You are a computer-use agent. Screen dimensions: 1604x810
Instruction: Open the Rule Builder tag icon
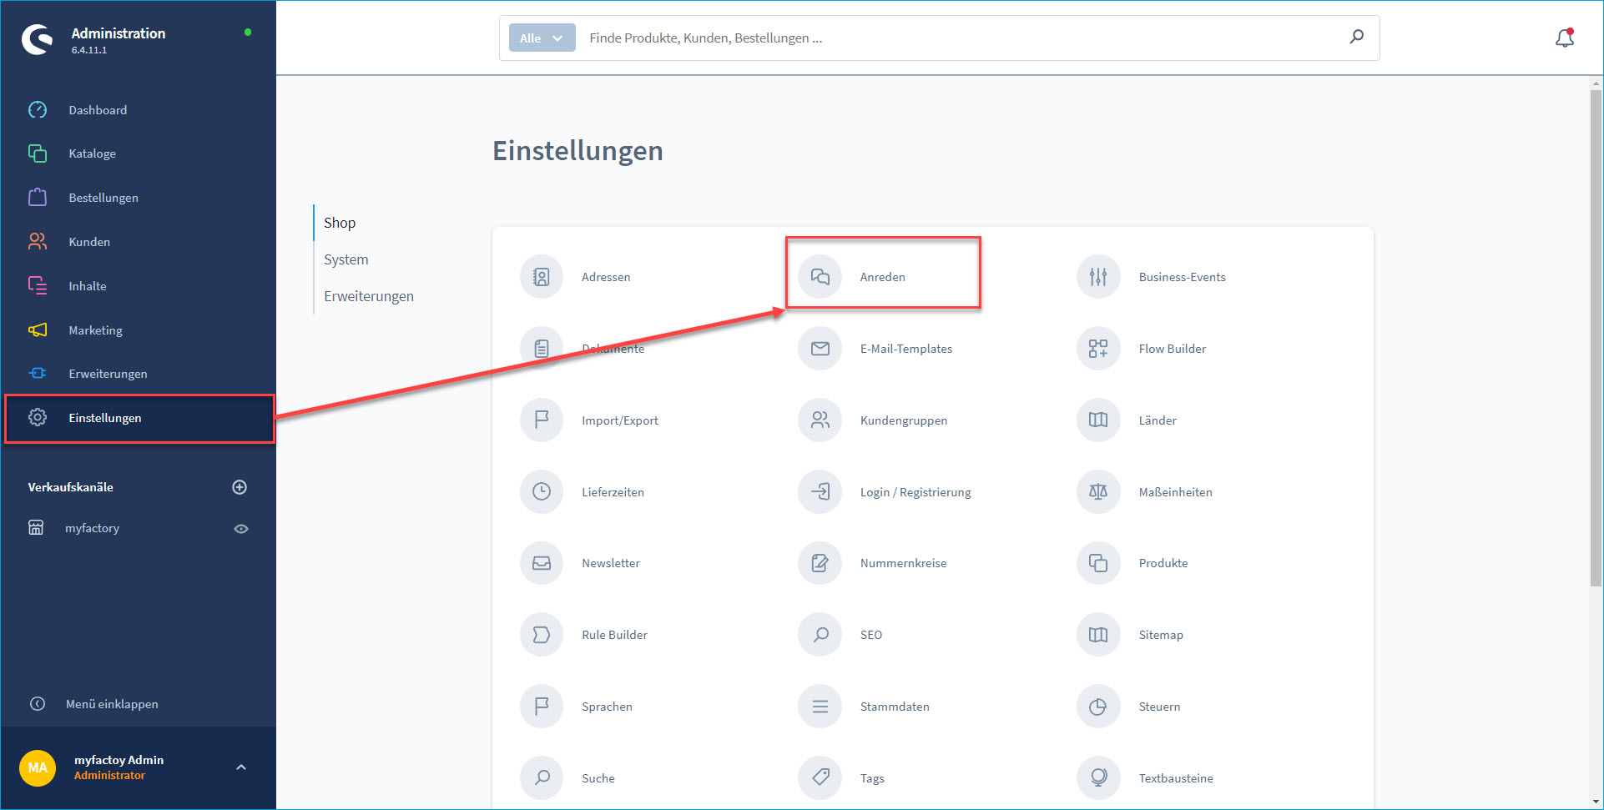click(x=542, y=635)
